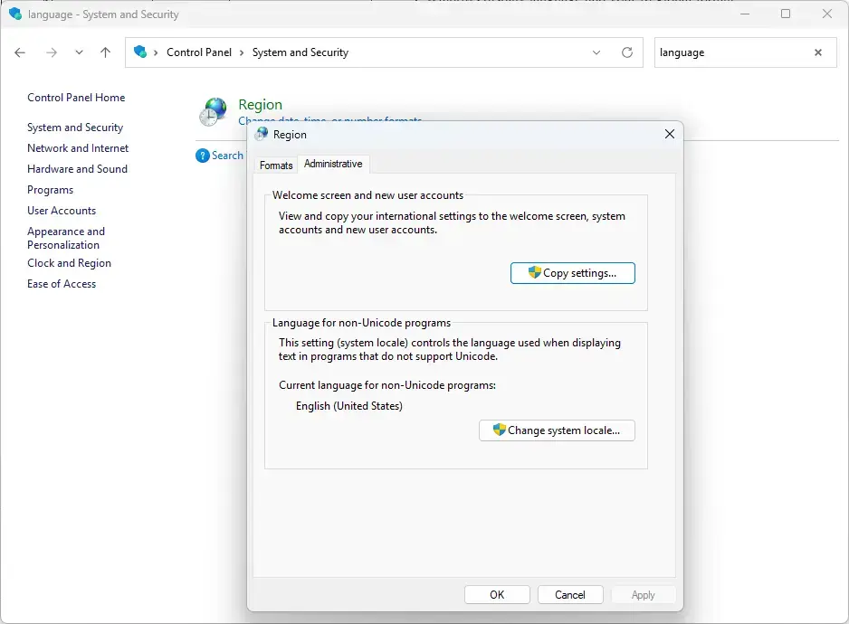Open Clock and Region category
Image resolution: width=849 pixels, height=624 pixels.
pos(70,263)
